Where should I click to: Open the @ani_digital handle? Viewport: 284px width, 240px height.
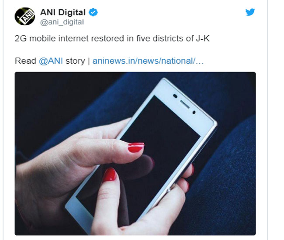(x=62, y=22)
